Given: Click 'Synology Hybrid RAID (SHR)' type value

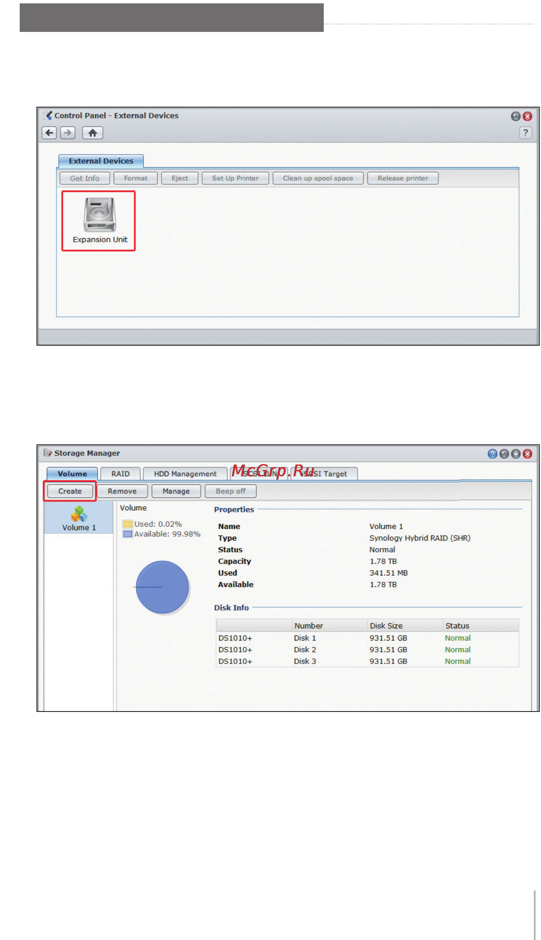Looking at the screenshot, I should coord(420,538).
